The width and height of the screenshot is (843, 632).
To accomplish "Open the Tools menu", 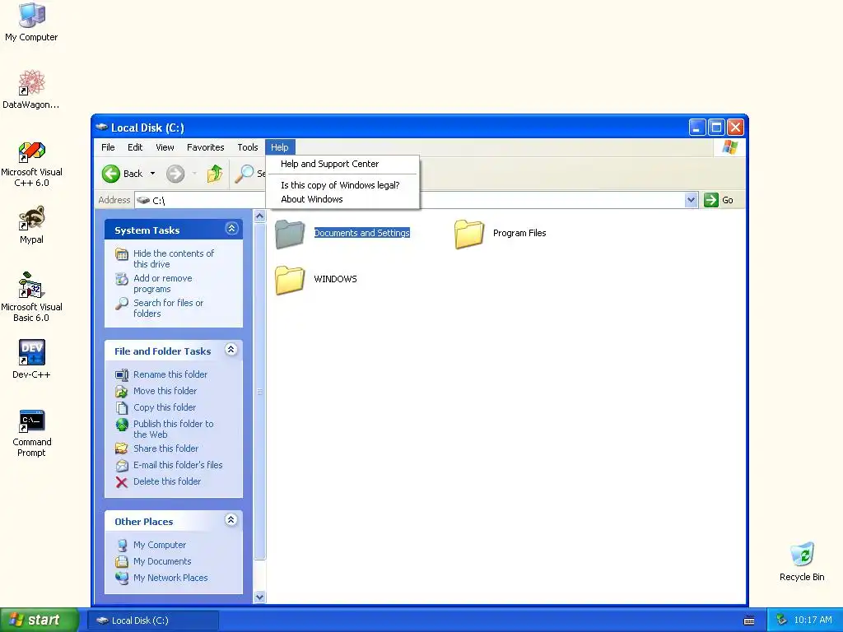I will [x=248, y=147].
